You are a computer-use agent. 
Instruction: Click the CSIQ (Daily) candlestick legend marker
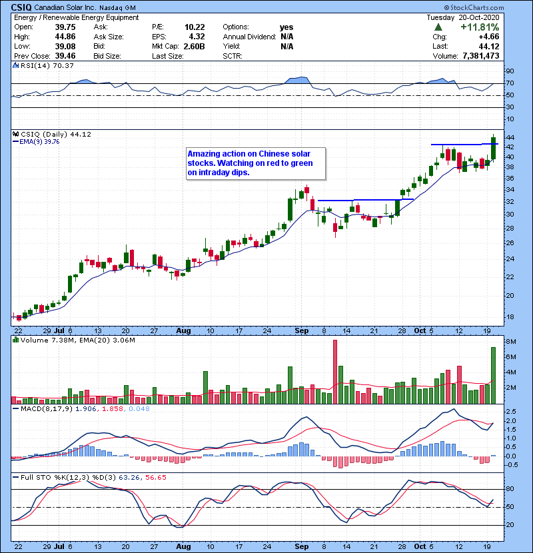tap(17, 134)
